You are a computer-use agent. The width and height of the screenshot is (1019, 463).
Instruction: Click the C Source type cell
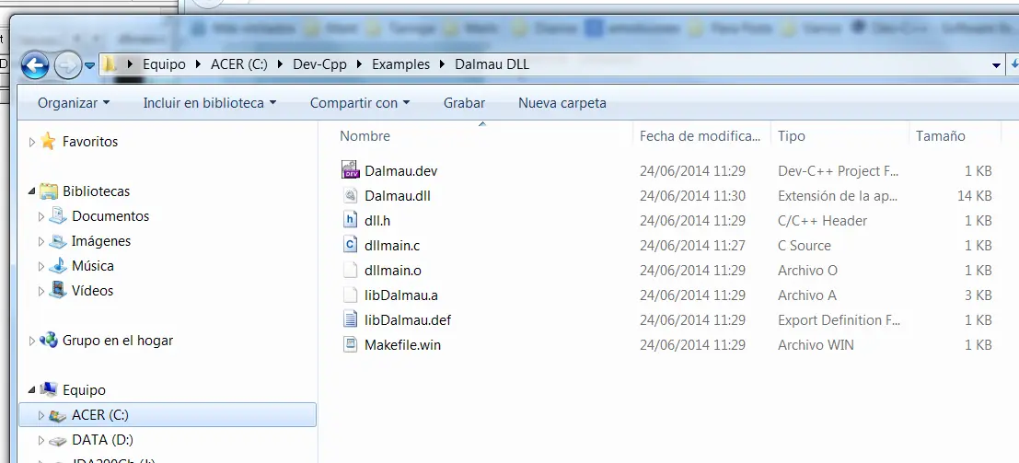pyautogui.click(x=805, y=246)
